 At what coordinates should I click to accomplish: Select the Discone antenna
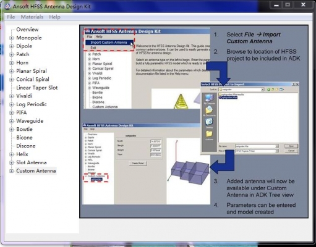[26, 146]
